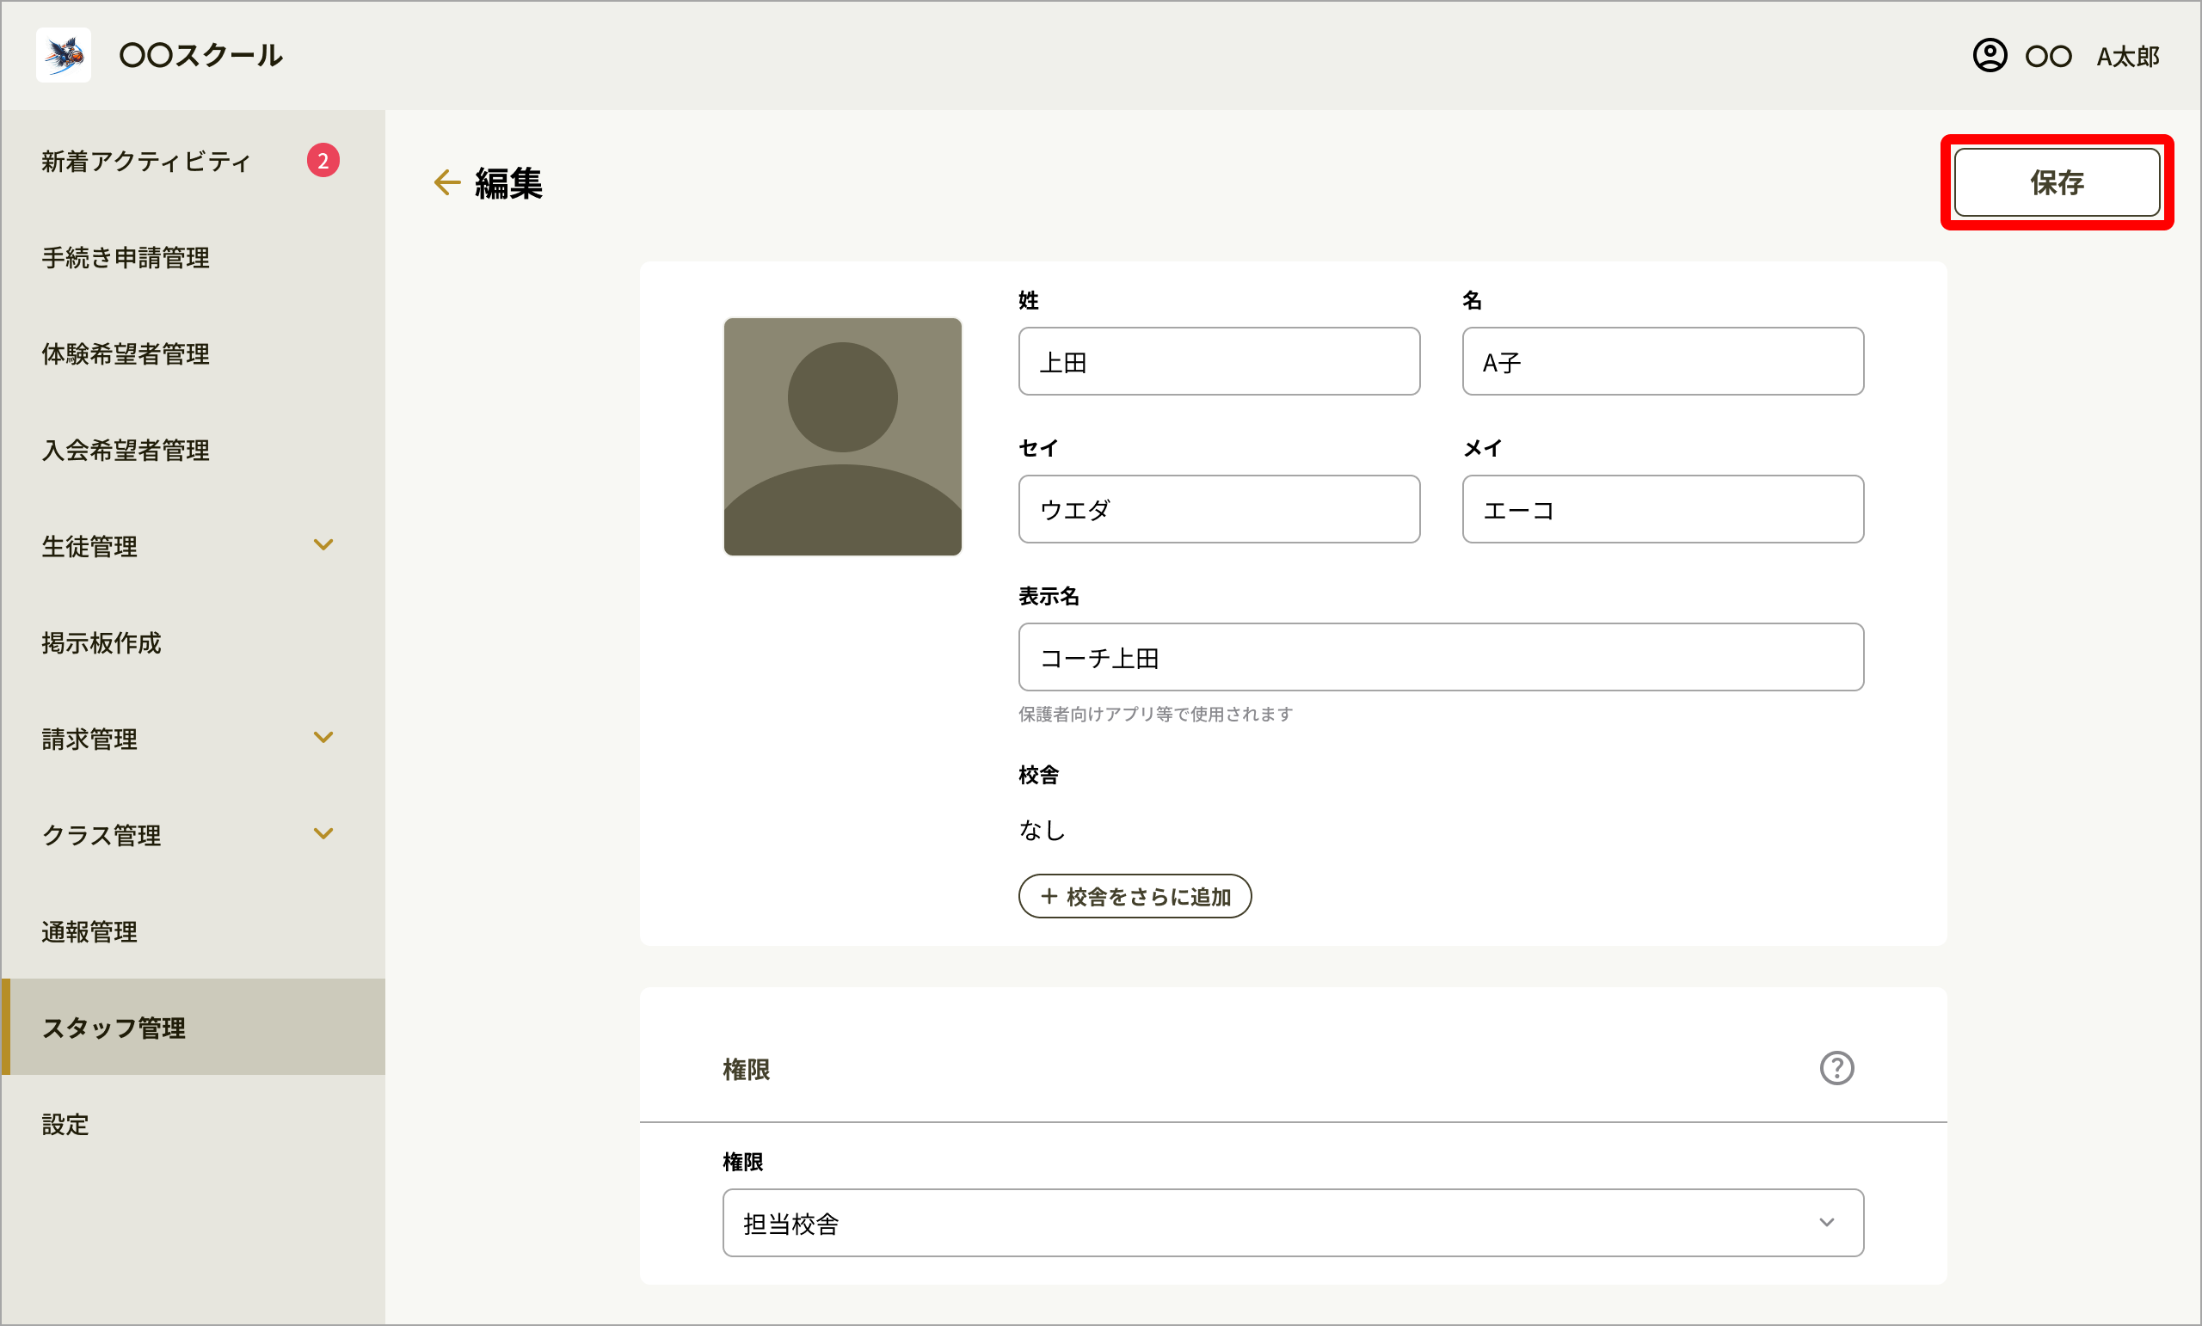The width and height of the screenshot is (2202, 1326).
Task: Click the 編集 page heading
Action: coord(508,183)
